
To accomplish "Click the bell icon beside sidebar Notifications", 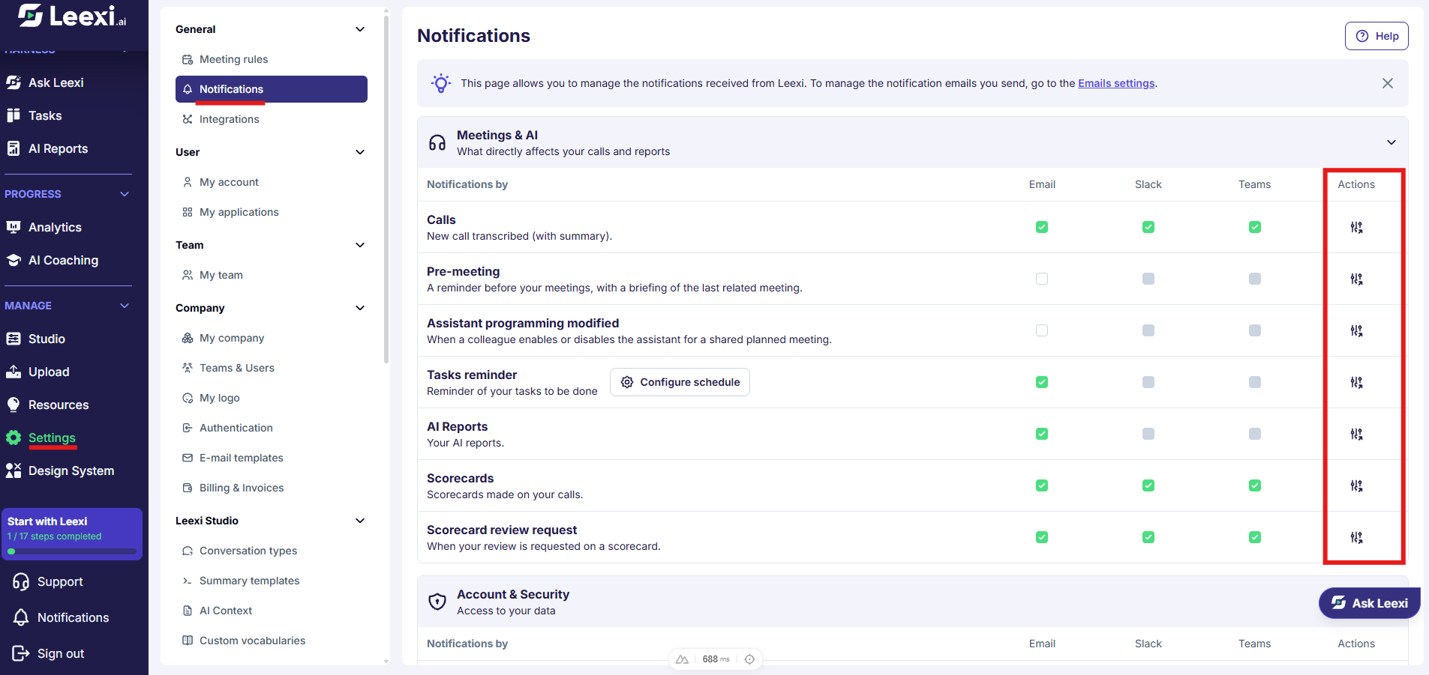I will pyautogui.click(x=21, y=617).
